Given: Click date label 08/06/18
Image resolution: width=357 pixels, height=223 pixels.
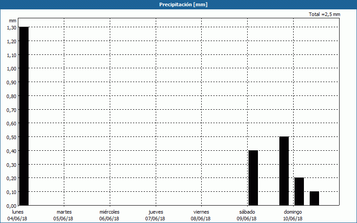Looking at the screenshot, I should pyautogui.click(x=200, y=219).
